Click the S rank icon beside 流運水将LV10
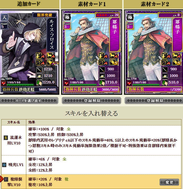183x189 pixels. tap(6, 138)
